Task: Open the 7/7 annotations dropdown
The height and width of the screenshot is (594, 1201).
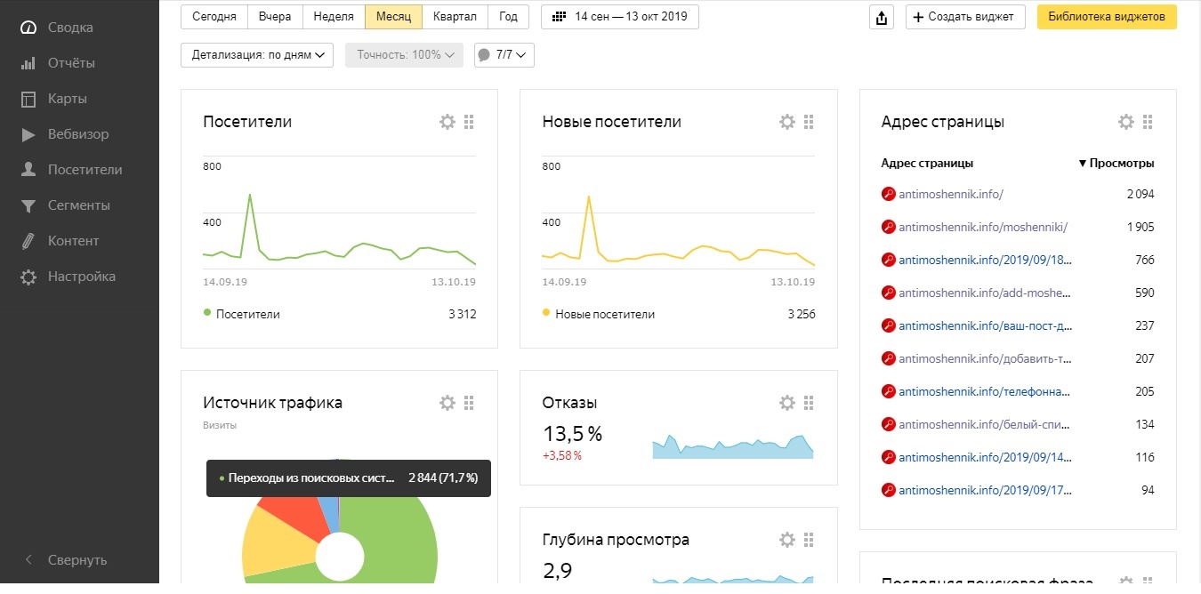Action: coord(504,55)
